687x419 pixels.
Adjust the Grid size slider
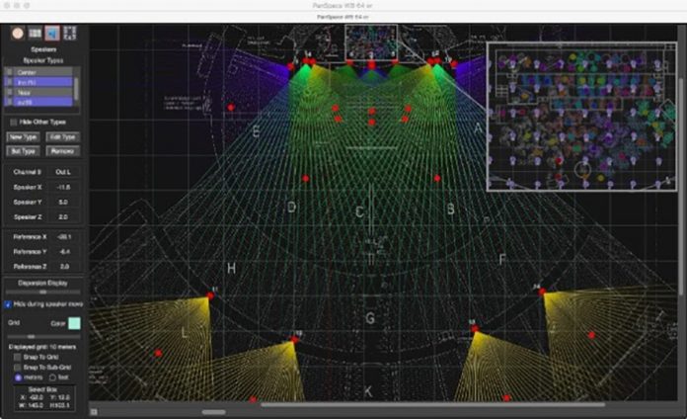(x=43, y=337)
